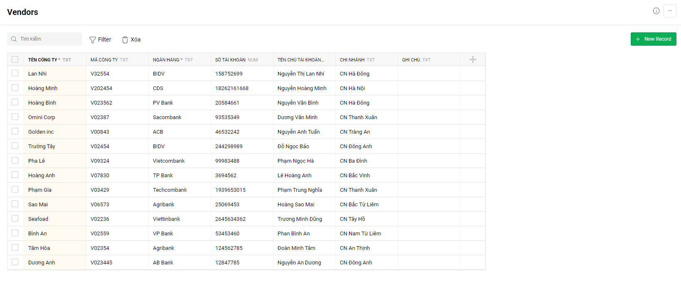
Task: Focus the Tìm kiếm search field
Action: click(x=44, y=39)
